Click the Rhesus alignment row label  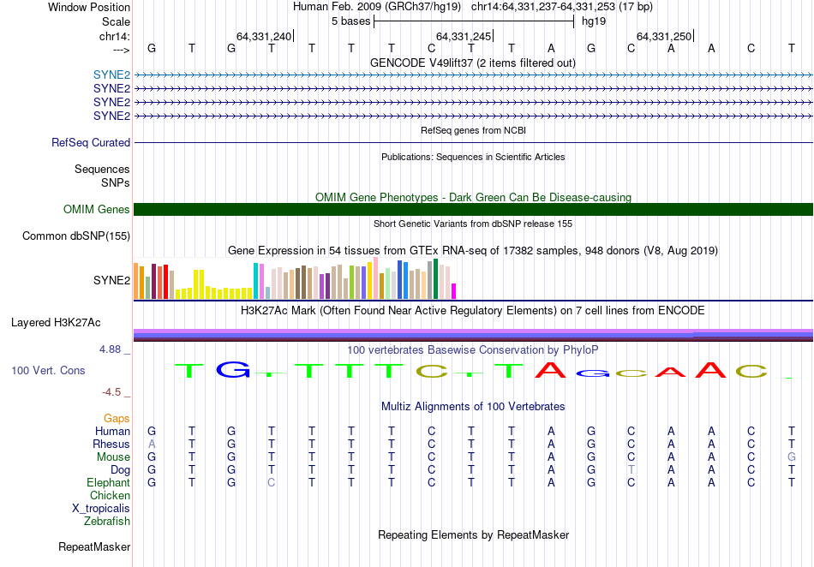(111, 444)
